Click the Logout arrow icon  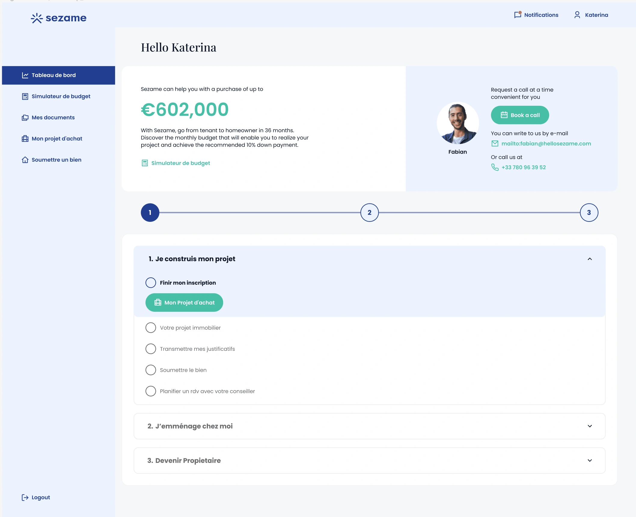(x=25, y=497)
